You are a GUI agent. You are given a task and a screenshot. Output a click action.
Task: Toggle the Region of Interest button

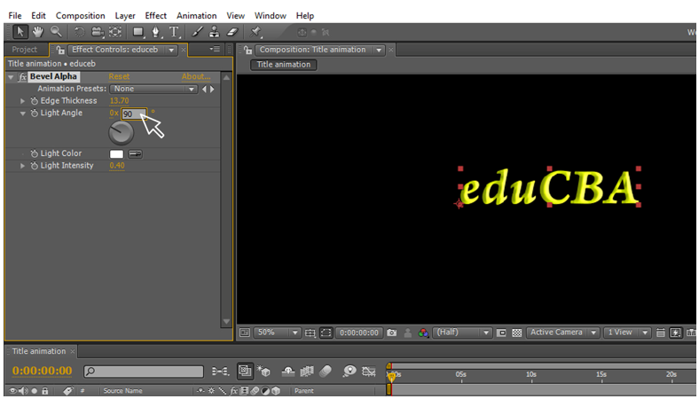(x=501, y=332)
